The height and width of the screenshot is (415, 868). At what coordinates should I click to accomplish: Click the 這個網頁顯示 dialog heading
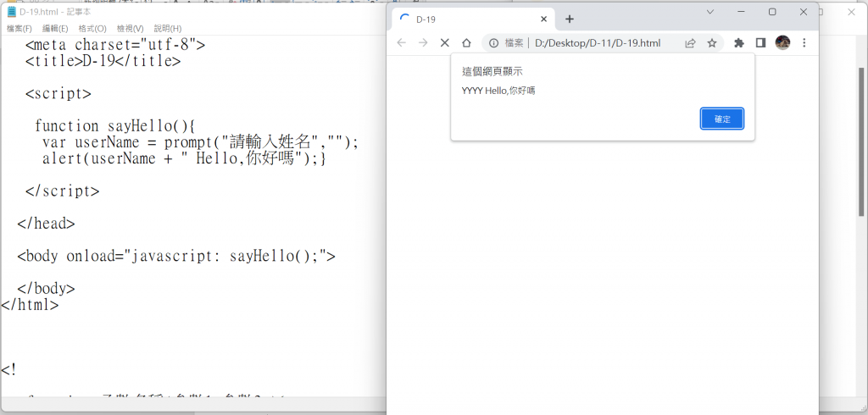tap(492, 71)
